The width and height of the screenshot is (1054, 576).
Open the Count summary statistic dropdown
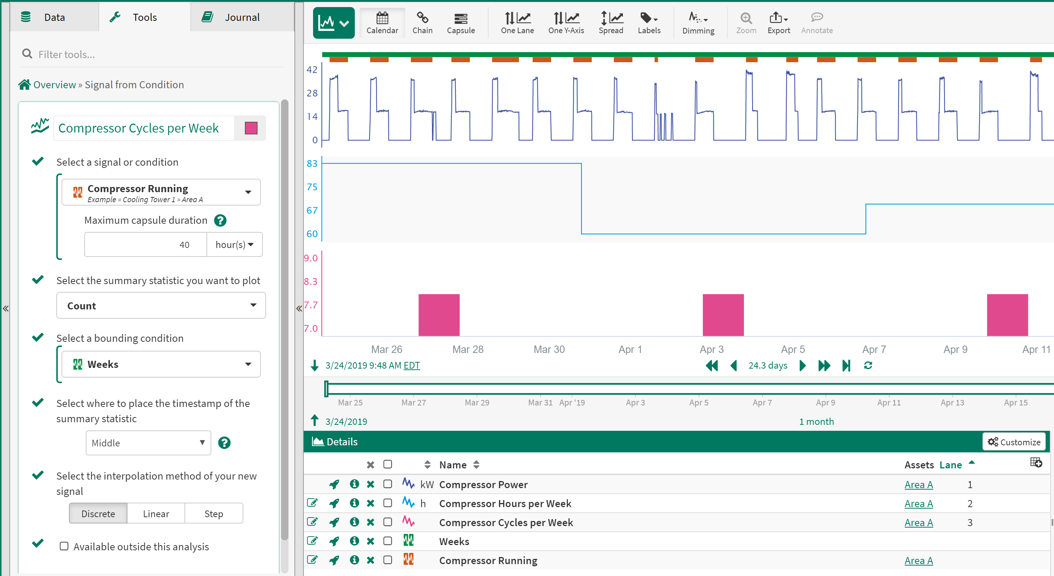tap(161, 305)
